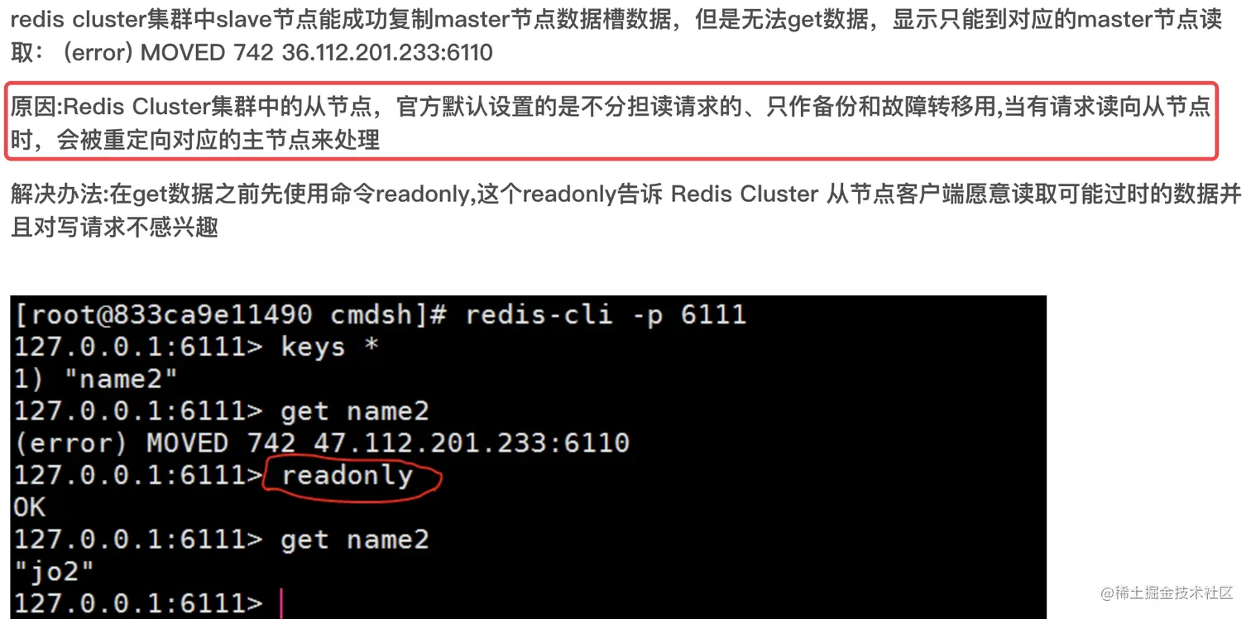Click the "jo2" output value

[x=55, y=572]
